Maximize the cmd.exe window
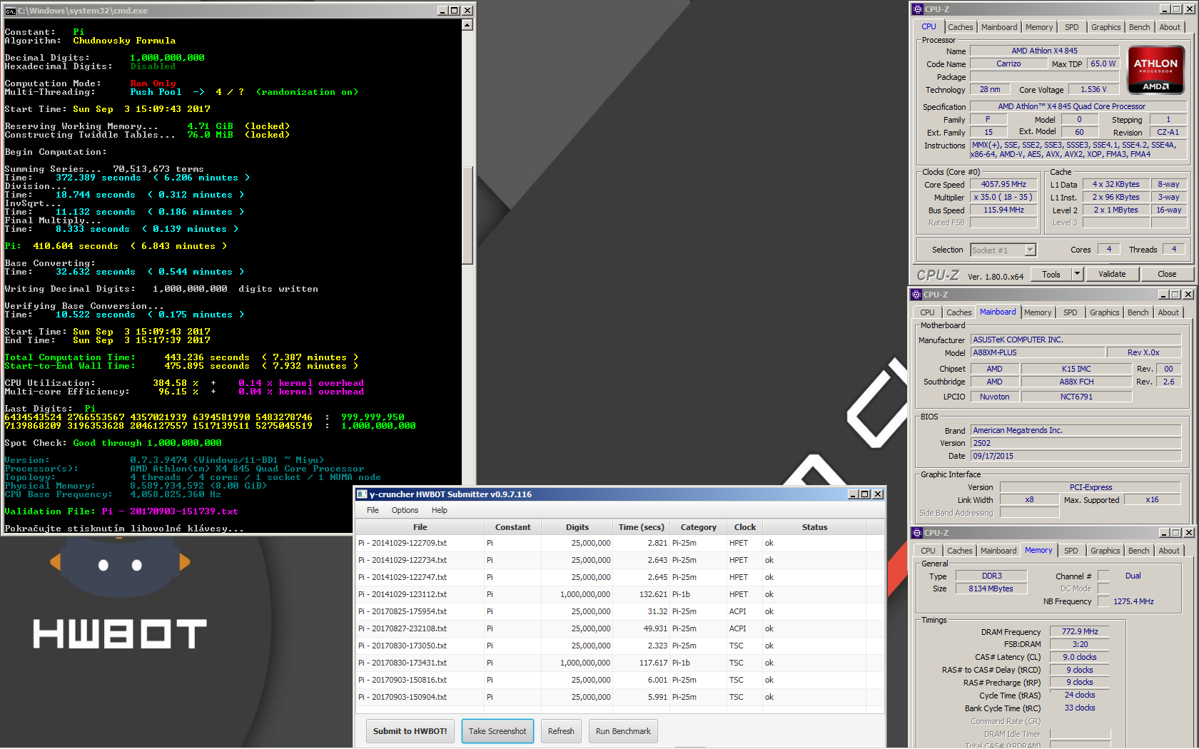The image size is (1199, 749). (455, 11)
